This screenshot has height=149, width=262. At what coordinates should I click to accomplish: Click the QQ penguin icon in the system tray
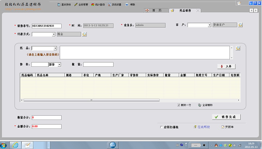click(216, 145)
